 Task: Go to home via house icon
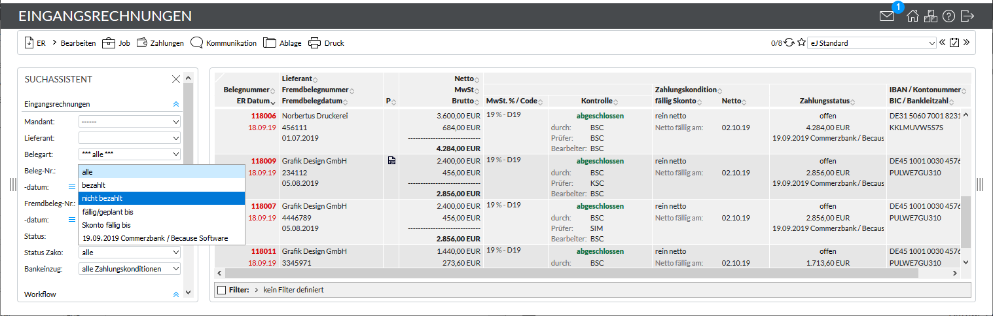click(x=912, y=16)
